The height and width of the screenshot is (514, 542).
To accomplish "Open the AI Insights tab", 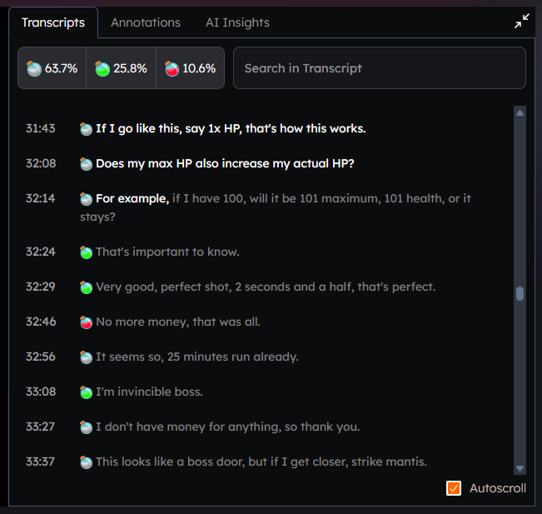I will tap(237, 22).
